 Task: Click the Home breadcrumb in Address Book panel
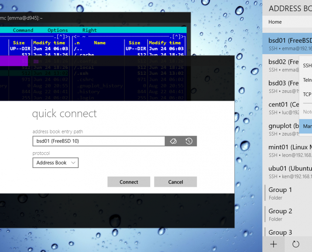(275, 22)
